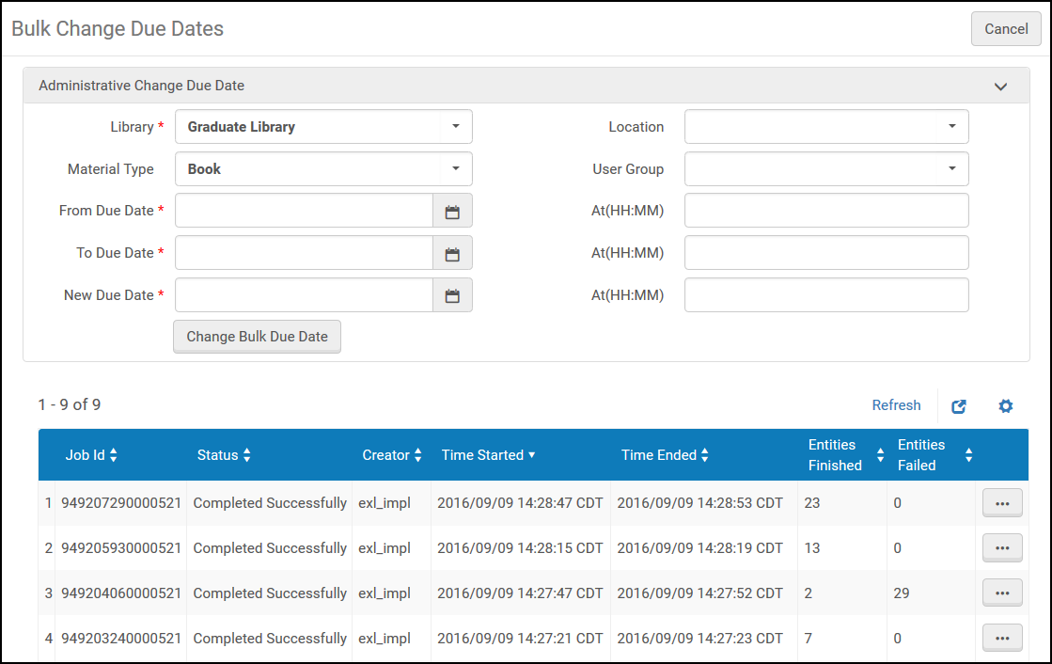
Task: Open calendar picker for To Due Date
Action: (x=452, y=253)
